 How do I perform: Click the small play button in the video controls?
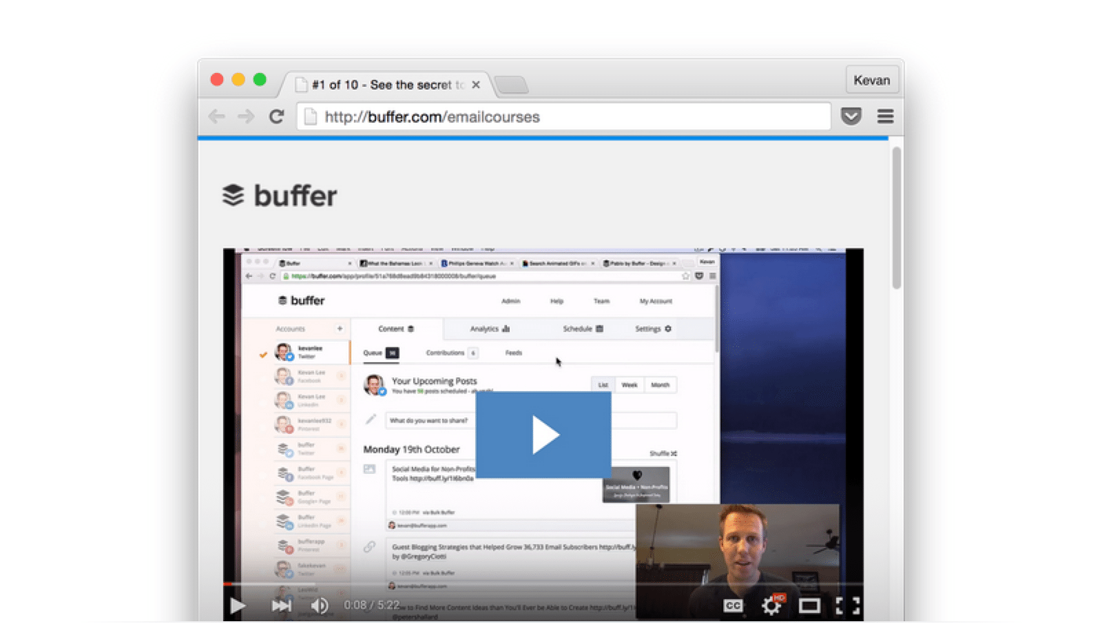coord(238,605)
